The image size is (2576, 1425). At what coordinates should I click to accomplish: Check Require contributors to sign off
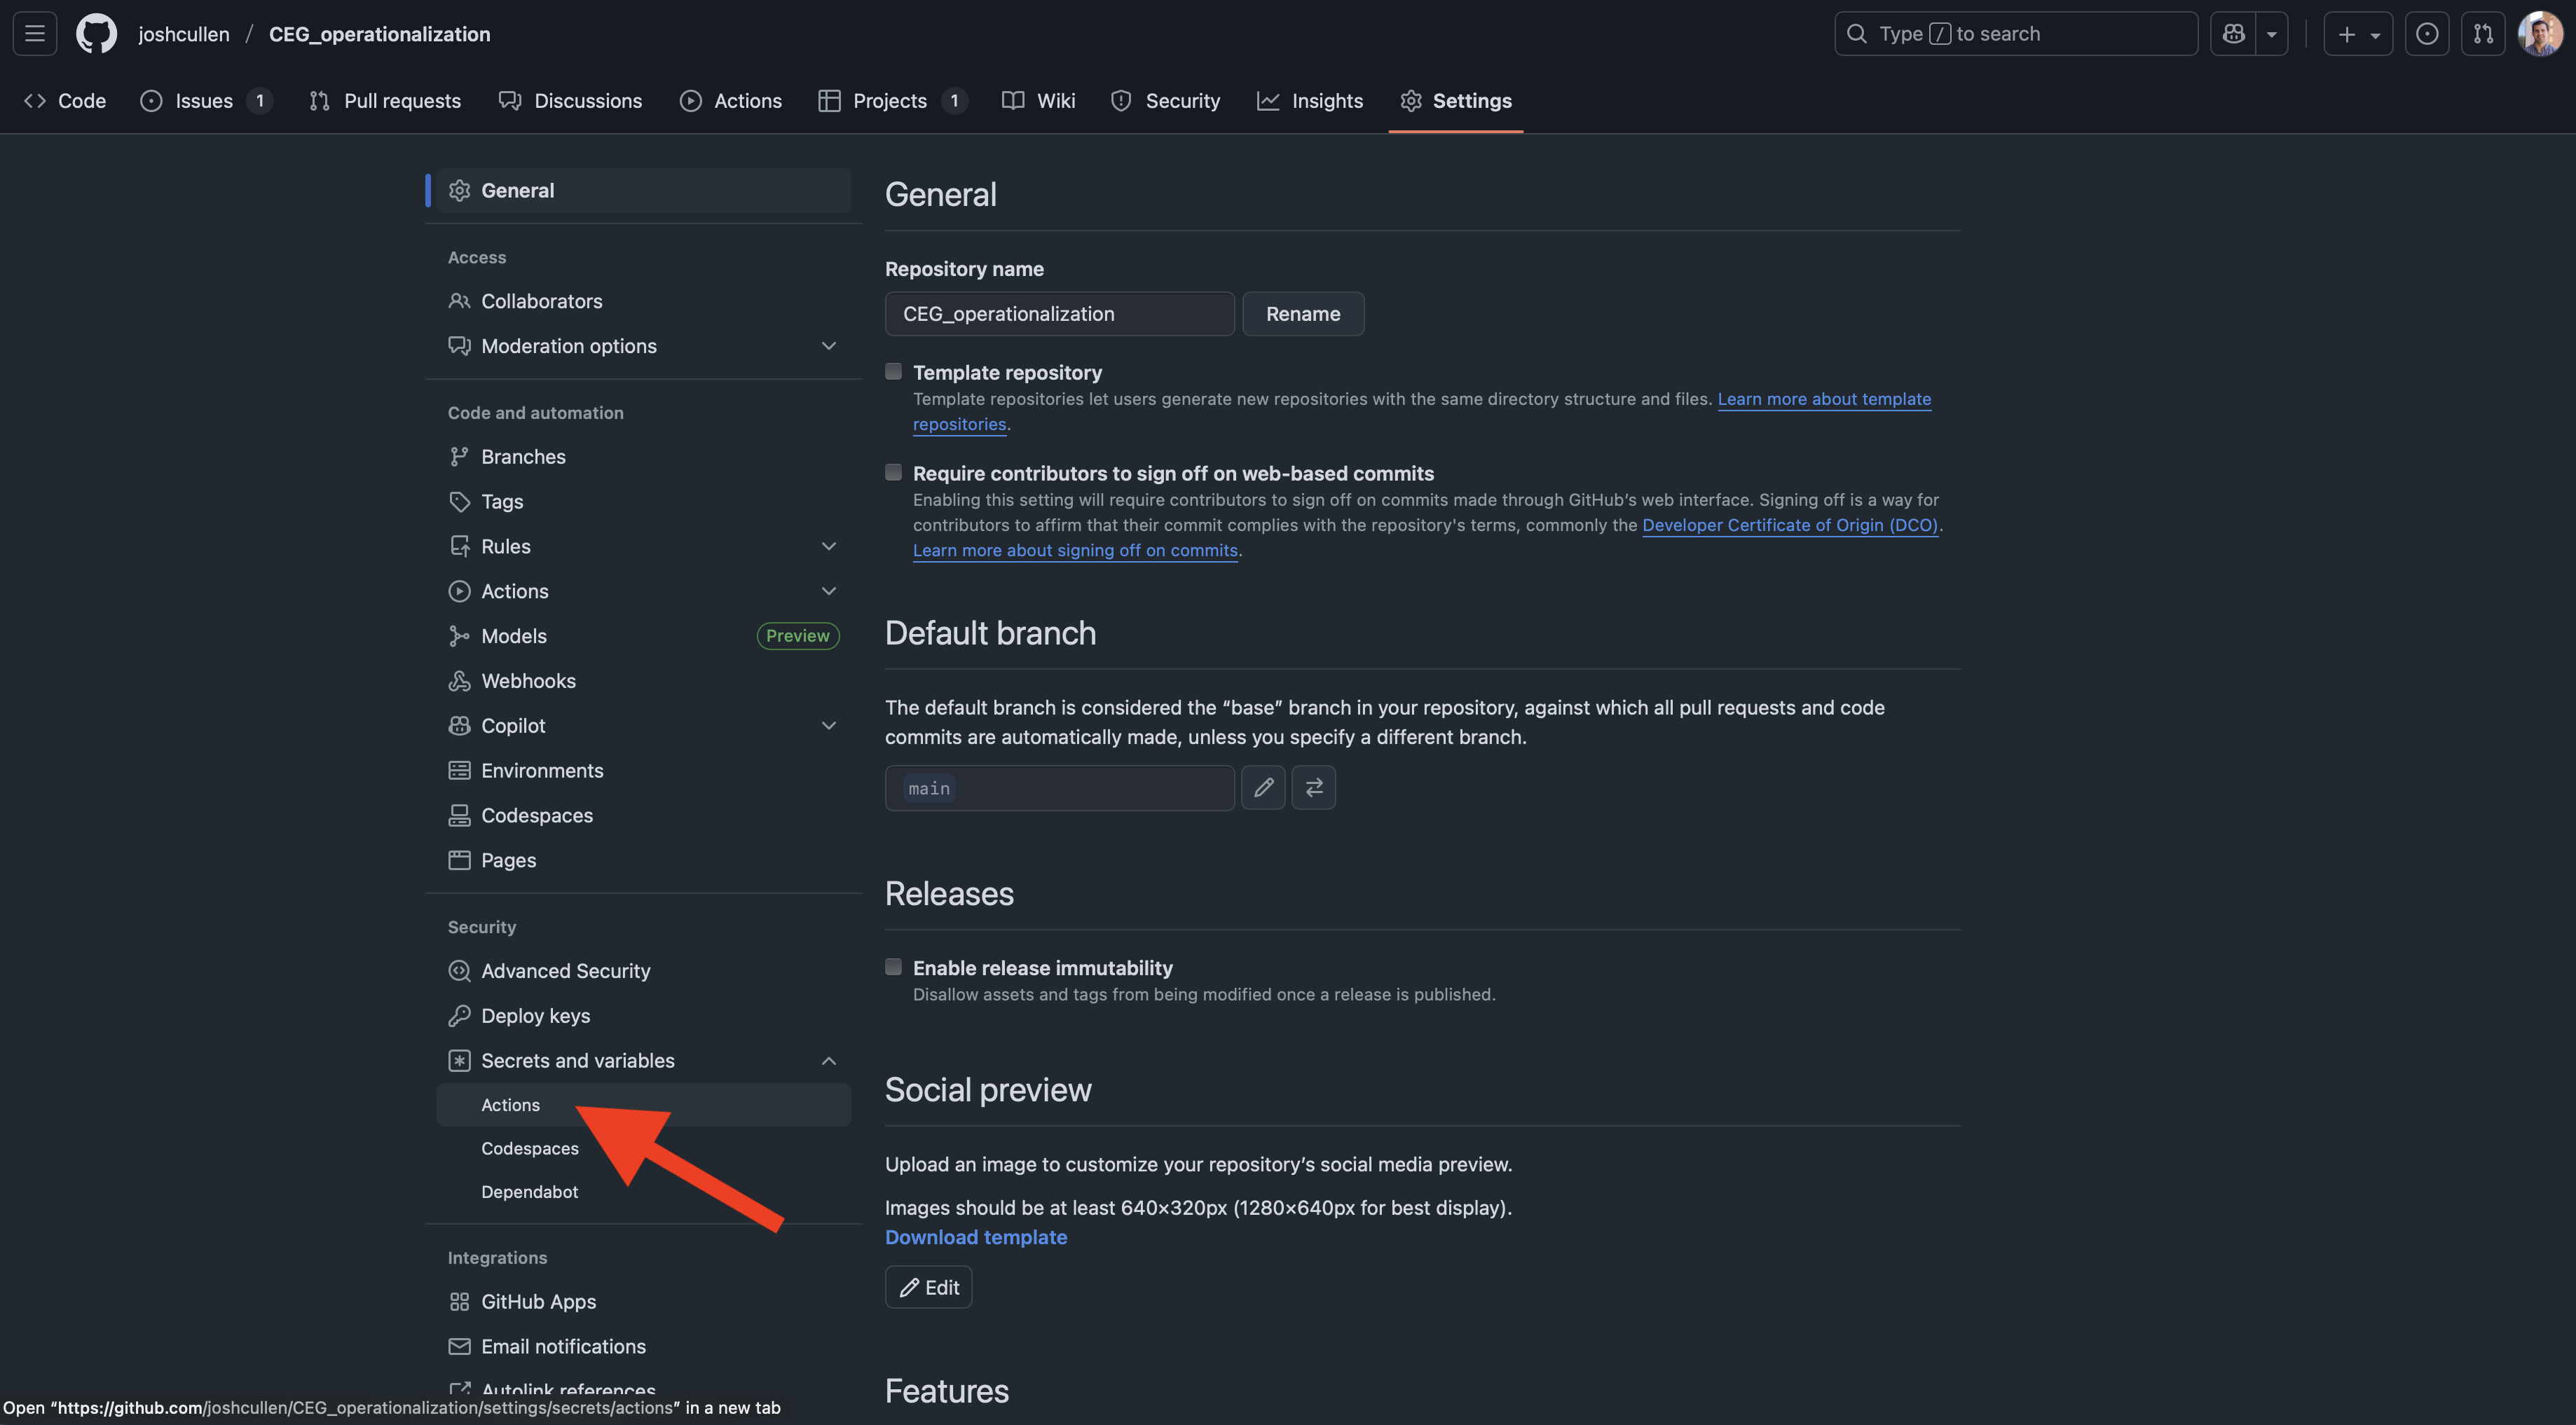[893, 473]
